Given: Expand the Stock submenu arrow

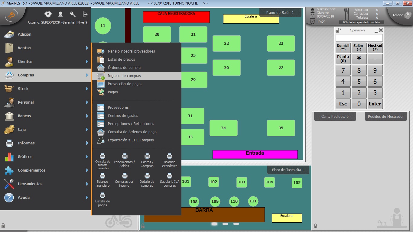Looking at the screenshot, I should (x=87, y=89).
